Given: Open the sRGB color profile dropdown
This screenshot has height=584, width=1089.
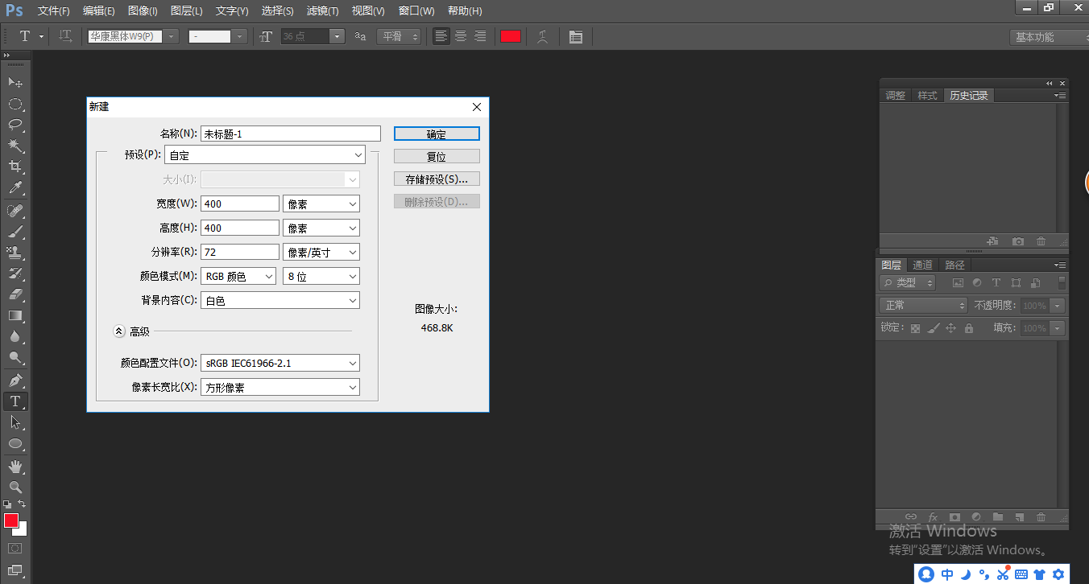Looking at the screenshot, I should click(280, 364).
